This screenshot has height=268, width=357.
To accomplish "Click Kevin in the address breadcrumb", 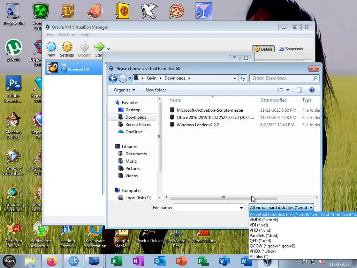I will pos(151,78).
